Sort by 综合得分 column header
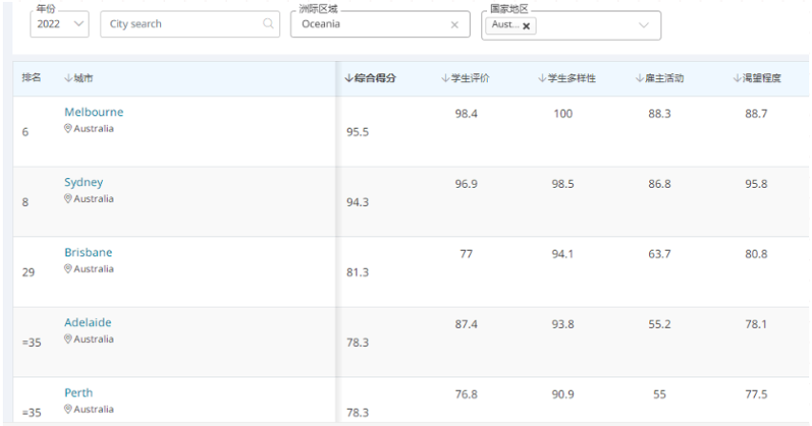The image size is (812, 426). point(370,78)
